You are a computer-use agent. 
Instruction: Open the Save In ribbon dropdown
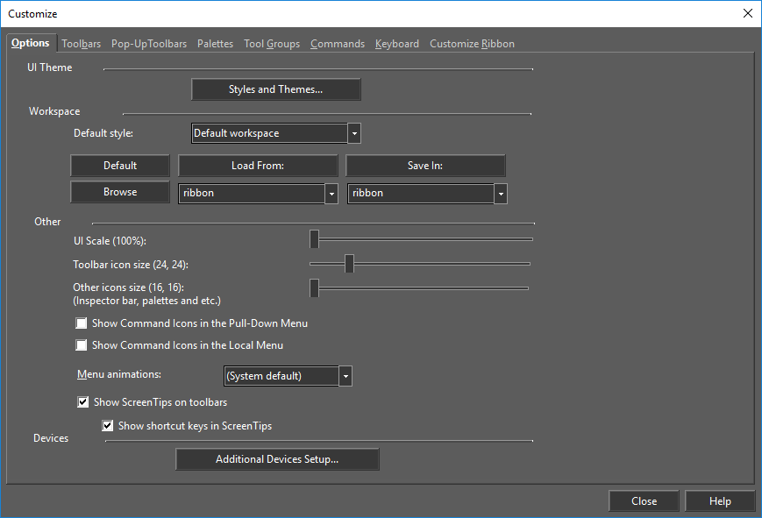[x=500, y=194]
